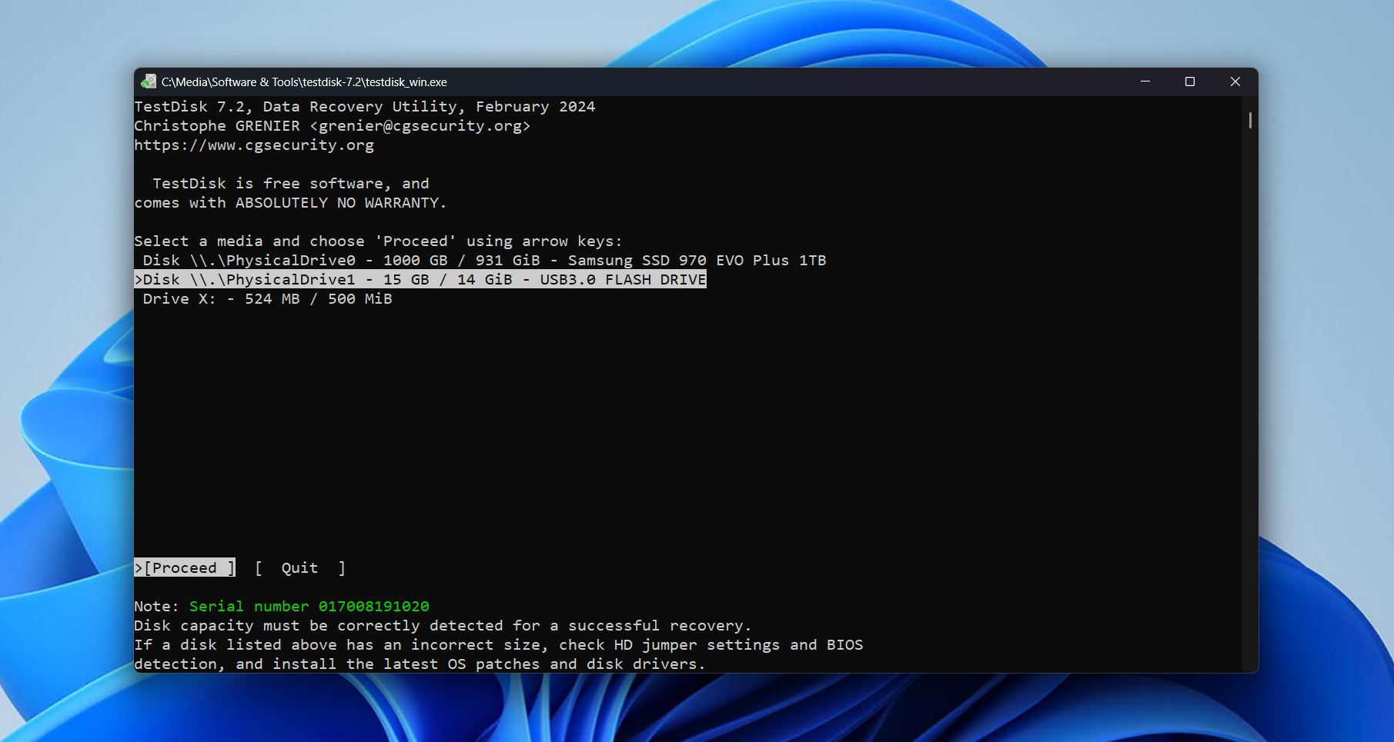This screenshot has height=742, width=1394.
Task: Click the HD jumper settings advice text
Action: (499, 644)
